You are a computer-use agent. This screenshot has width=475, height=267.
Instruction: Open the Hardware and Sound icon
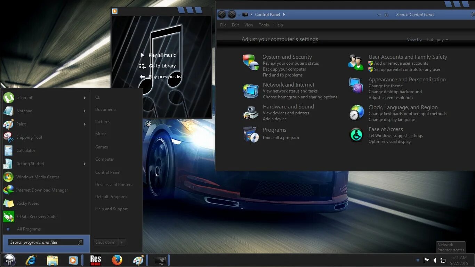(x=251, y=113)
